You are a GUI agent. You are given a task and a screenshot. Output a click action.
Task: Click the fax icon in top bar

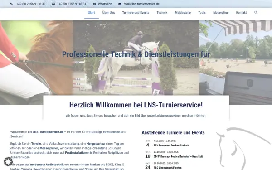click(53, 4)
